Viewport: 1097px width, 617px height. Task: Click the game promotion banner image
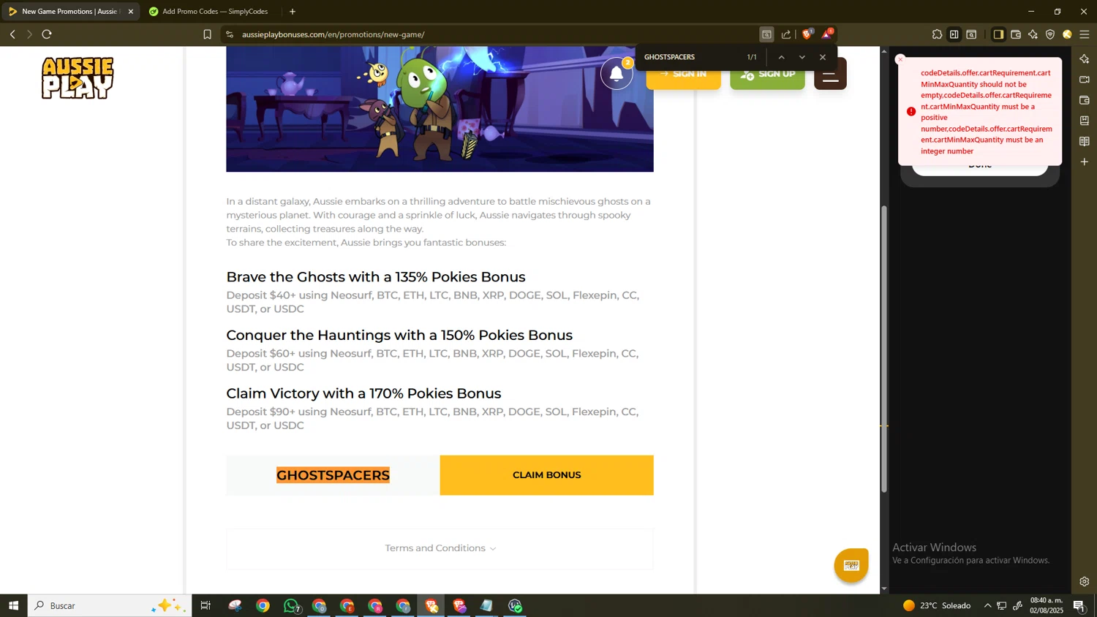(x=440, y=110)
